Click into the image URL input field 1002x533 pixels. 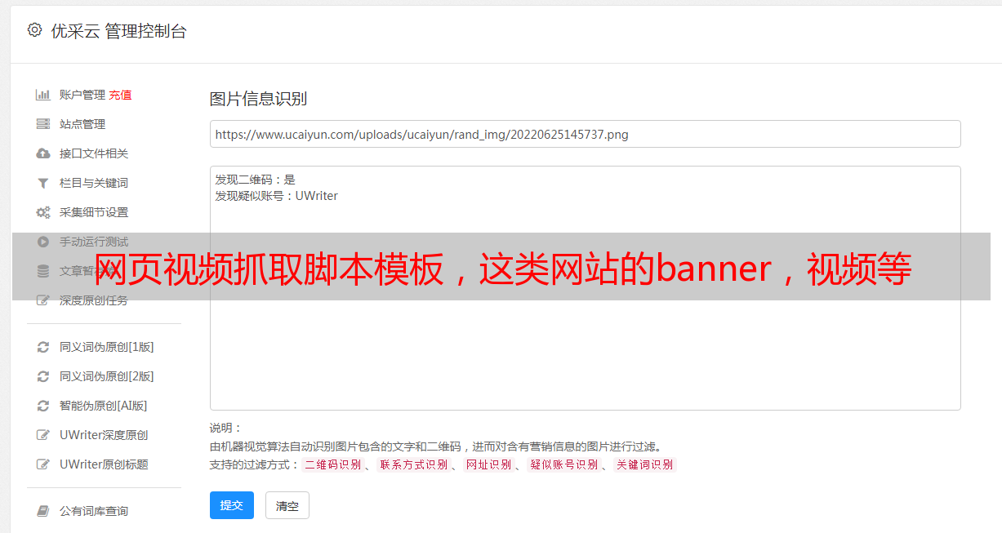tap(585, 134)
